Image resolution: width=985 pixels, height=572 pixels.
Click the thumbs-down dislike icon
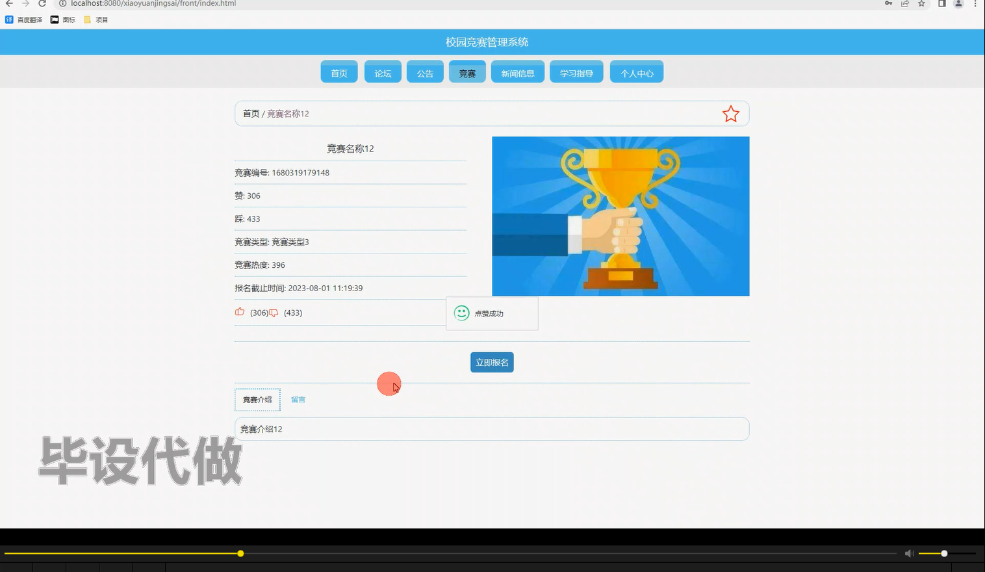click(273, 313)
